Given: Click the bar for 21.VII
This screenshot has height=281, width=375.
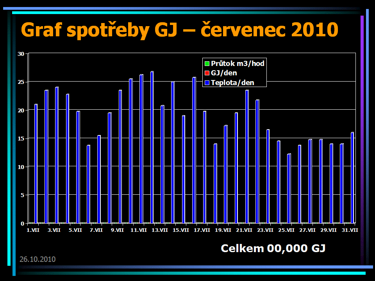Looking at the screenshot, I should coord(247,157).
